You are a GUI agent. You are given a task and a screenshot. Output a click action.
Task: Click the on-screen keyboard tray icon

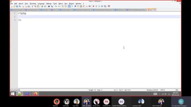pyautogui.click(x=155, y=94)
